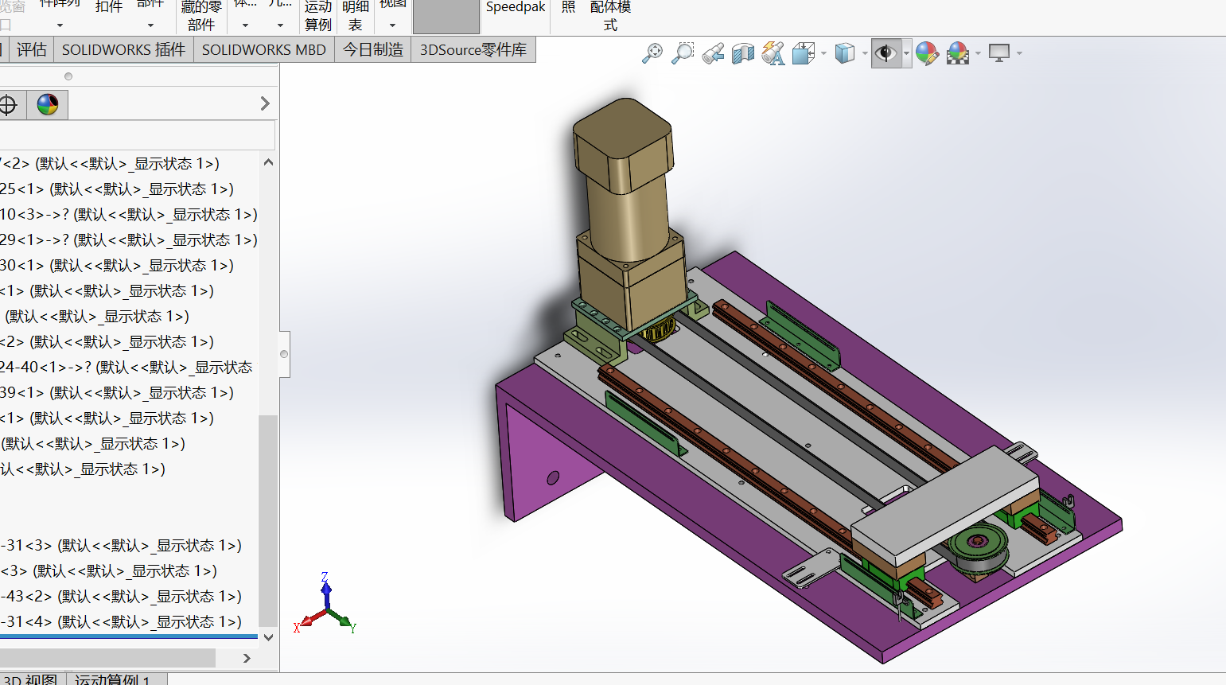Screen dimensions: 1226x685
Task: Open the Hide/Show Items dropdown arrow
Action: pos(906,54)
